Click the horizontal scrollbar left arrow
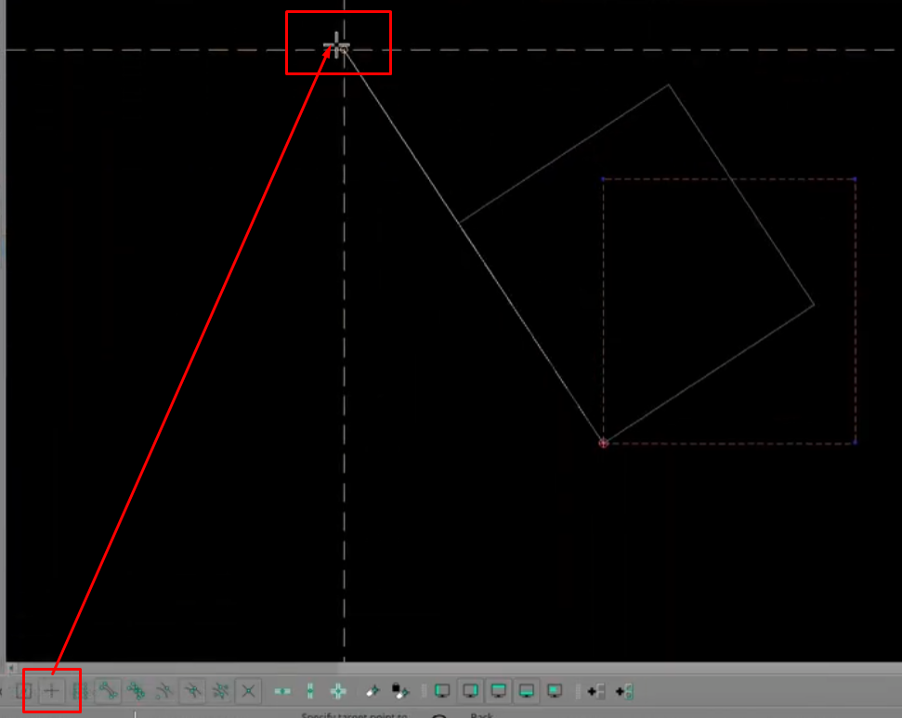 point(11,668)
